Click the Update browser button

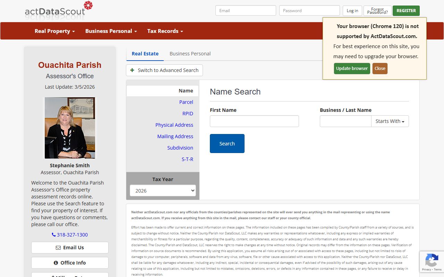click(x=352, y=69)
